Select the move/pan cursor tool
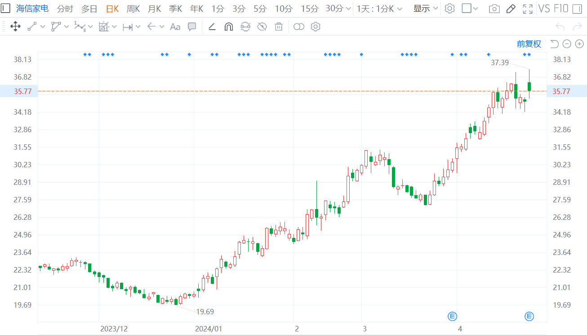 coord(15,27)
